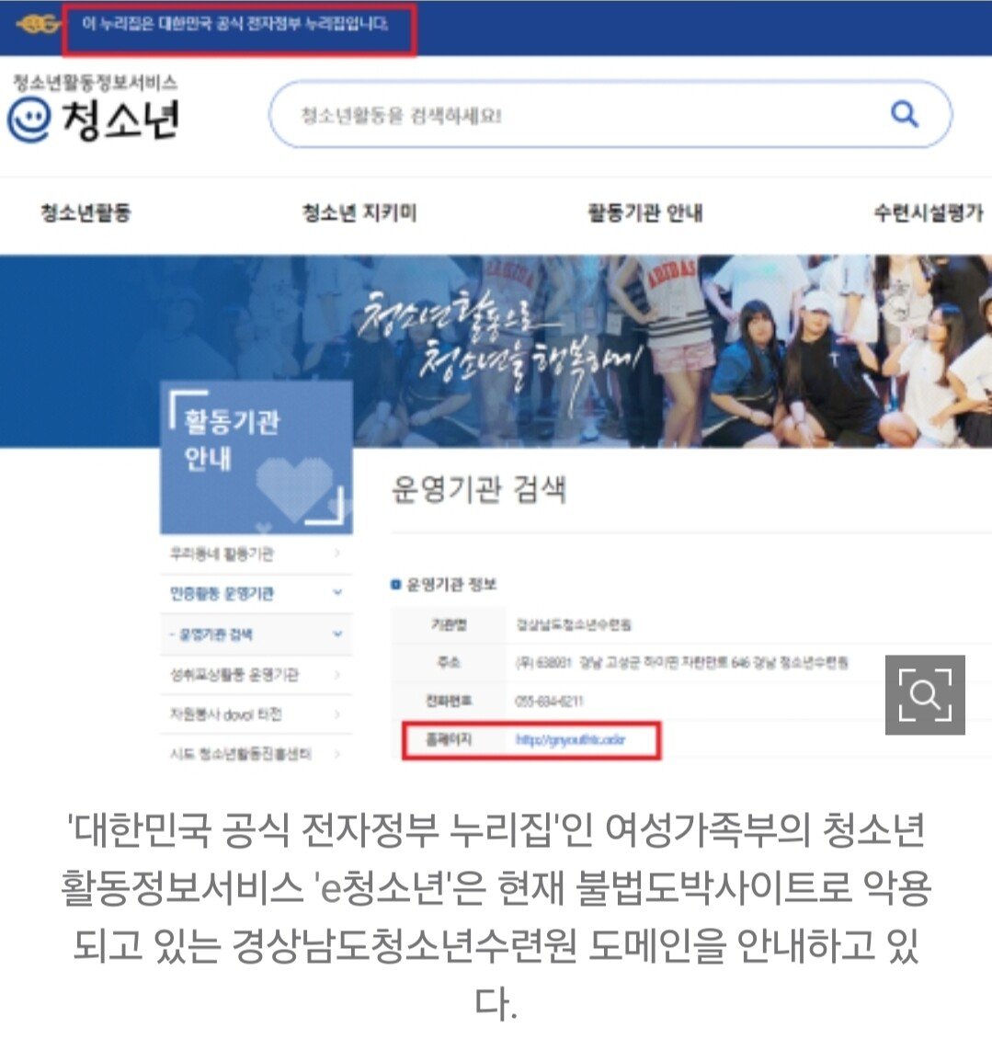Expand 시도 청소년활동진흥센터 arrow
992x1039 pixels.
click(337, 754)
